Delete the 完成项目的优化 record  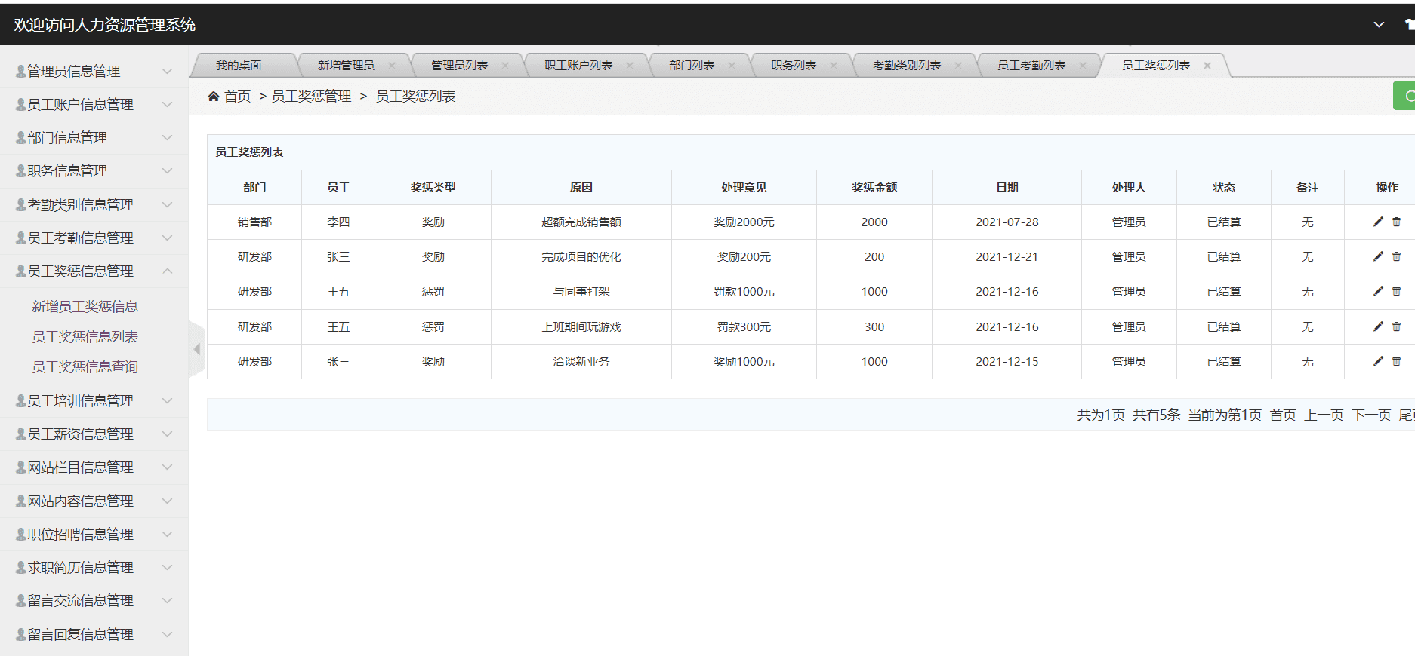click(x=1396, y=256)
